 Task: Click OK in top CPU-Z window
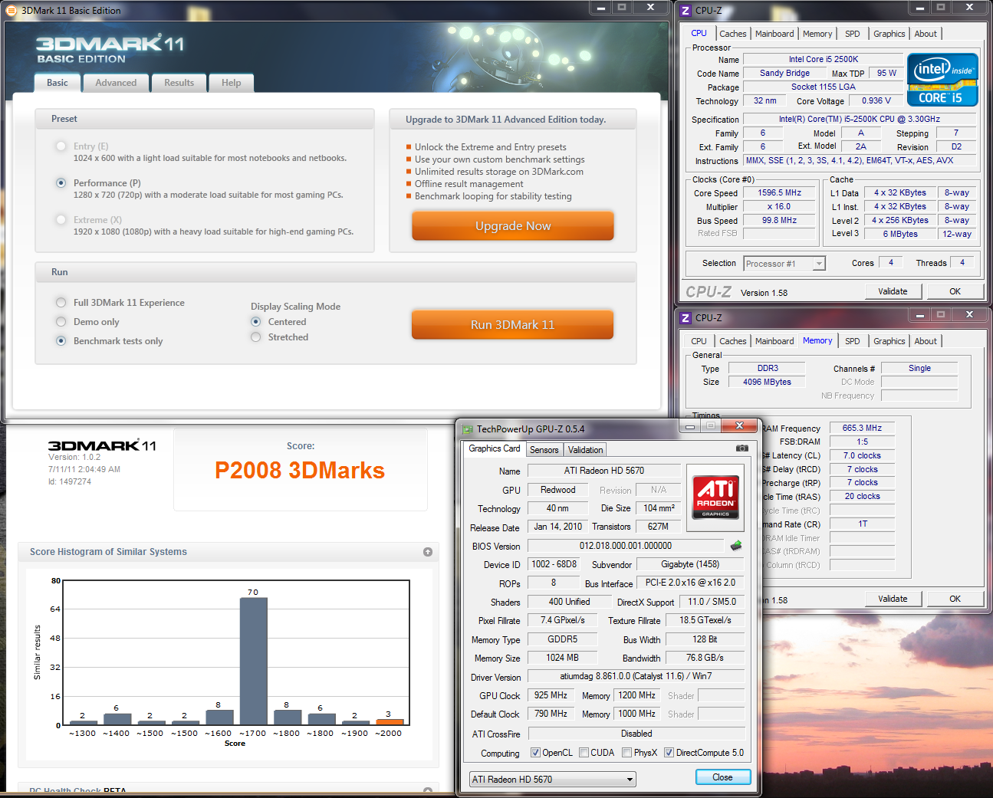955,291
